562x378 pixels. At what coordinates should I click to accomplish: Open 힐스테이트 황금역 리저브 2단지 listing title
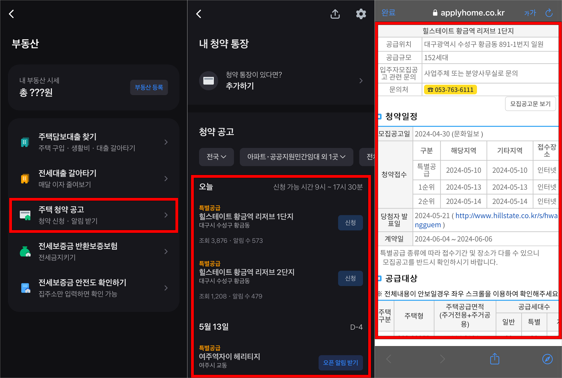(x=247, y=272)
